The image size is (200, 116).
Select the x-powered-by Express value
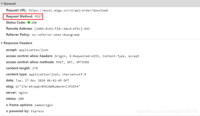37,111
